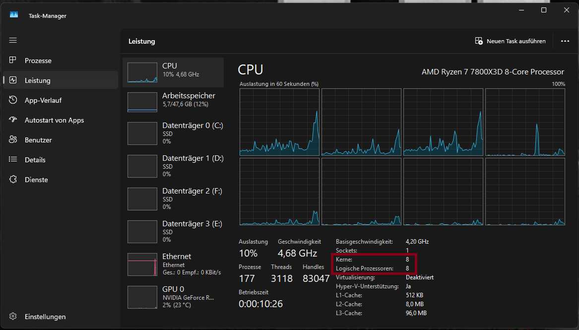This screenshot has height=330, width=579.
Task: Click the Virtualisierung value Deaktiviert
Action: click(x=419, y=277)
